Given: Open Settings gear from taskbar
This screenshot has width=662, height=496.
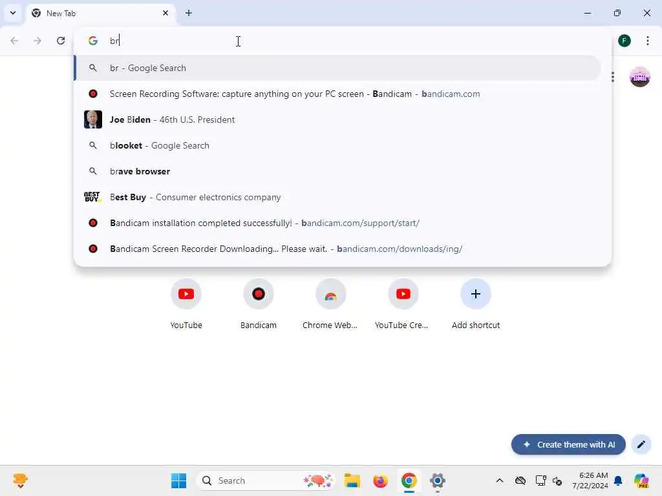Looking at the screenshot, I should (438, 480).
